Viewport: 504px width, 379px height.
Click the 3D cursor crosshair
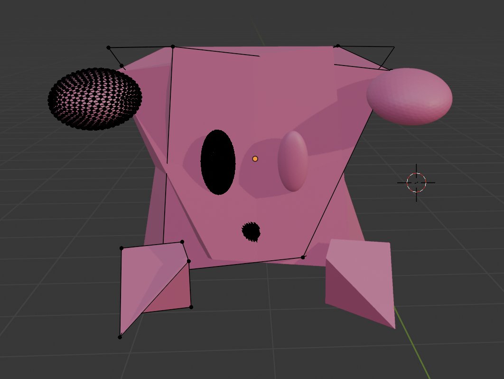tap(416, 183)
